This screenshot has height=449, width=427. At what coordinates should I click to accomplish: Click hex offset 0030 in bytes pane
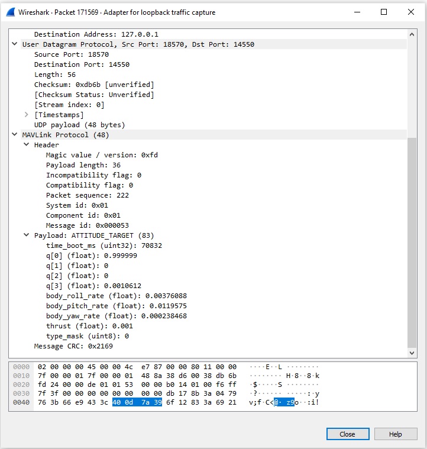tap(21, 393)
